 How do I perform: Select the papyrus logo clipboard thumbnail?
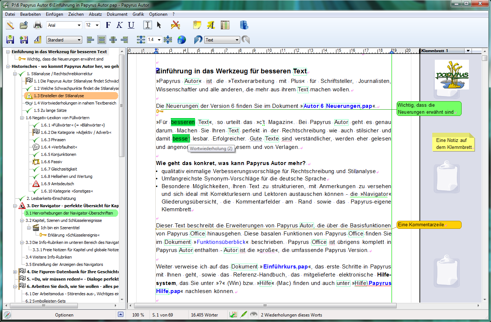pyautogui.click(x=451, y=75)
